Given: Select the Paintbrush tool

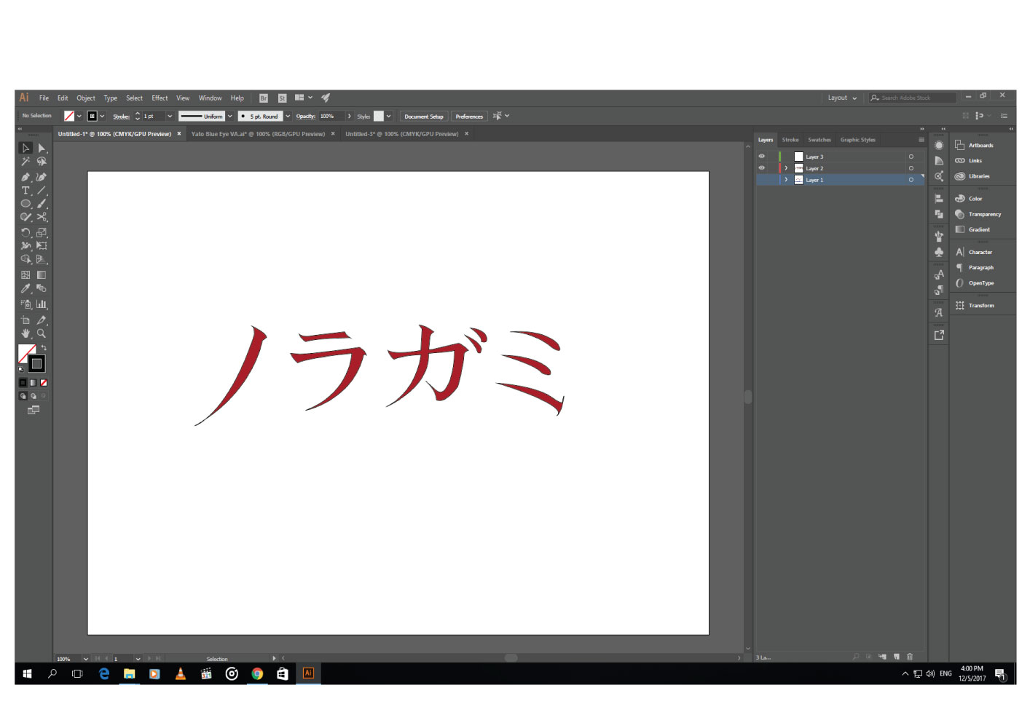Looking at the screenshot, I should [42, 204].
